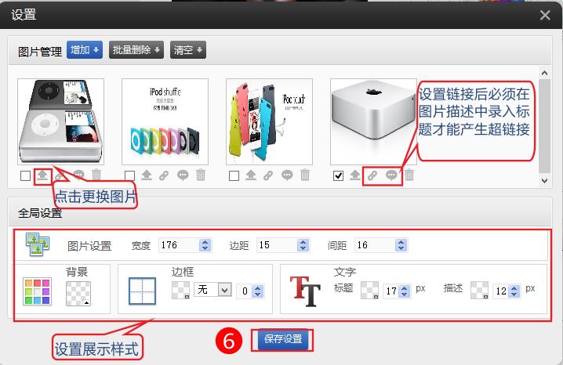563x365 pixels.
Task: Check the checkbox under the iPod shuffle image
Action: click(129, 175)
